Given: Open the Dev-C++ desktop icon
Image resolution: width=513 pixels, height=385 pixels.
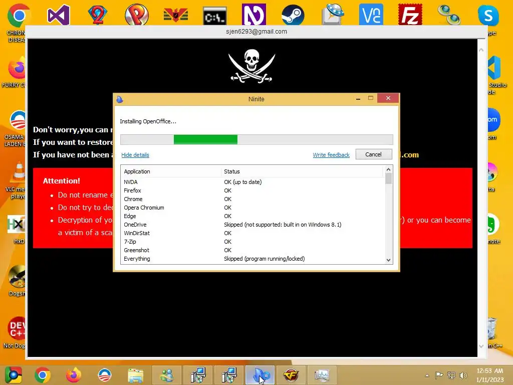Looking at the screenshot, I should [17, 328].
